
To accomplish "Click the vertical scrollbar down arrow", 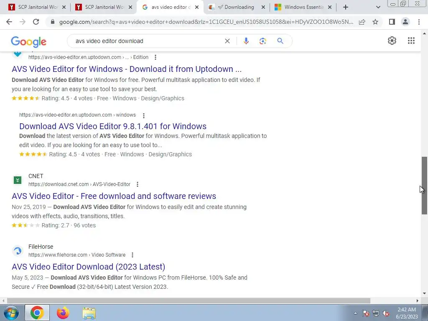I will (x=424, y=293).
